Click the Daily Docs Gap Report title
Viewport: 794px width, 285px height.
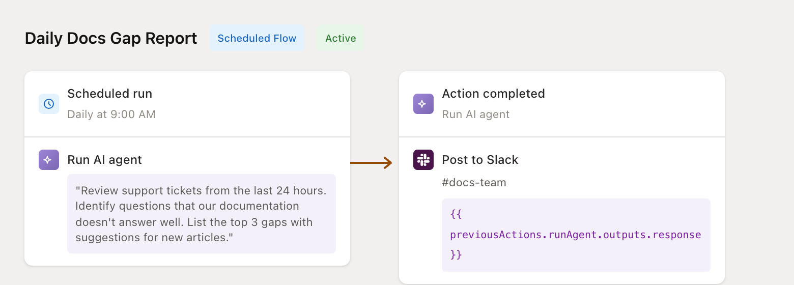(111, 39)
